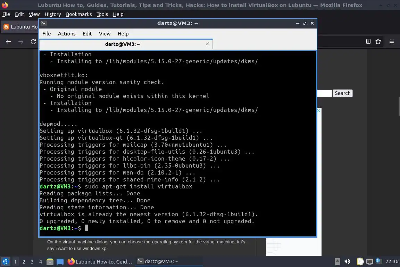Bookmark this page with the star icon
Screen dimensions: 400x267
point(378,41)
